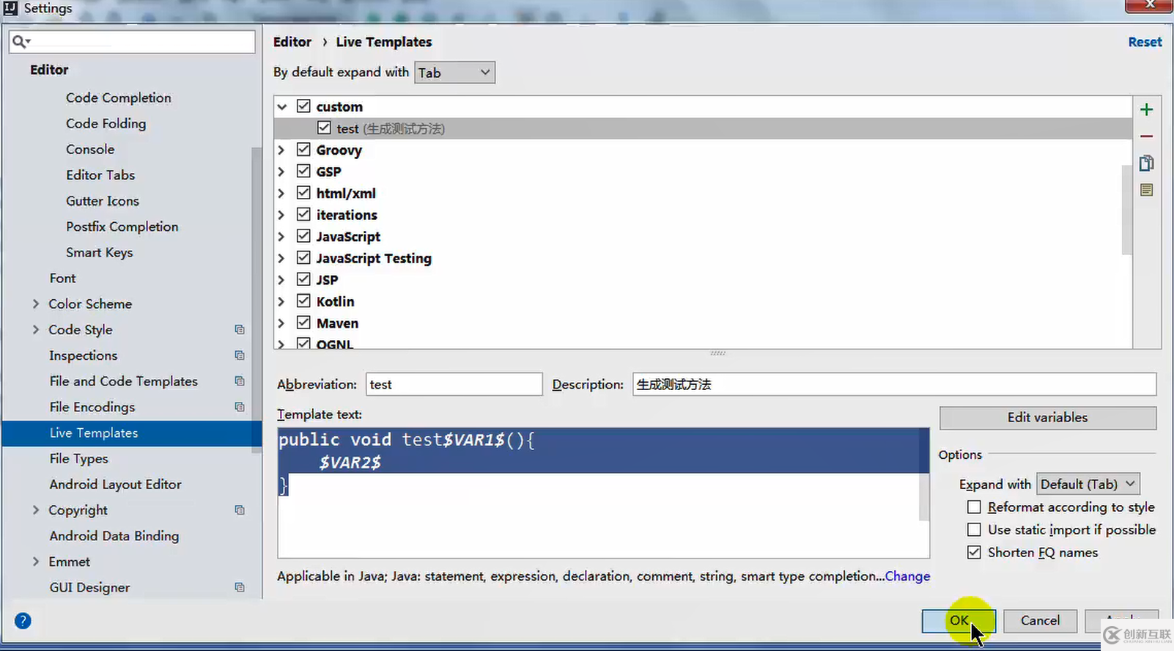
Task: Add a new live template with plus icon
Action: tap(1147, 110)
